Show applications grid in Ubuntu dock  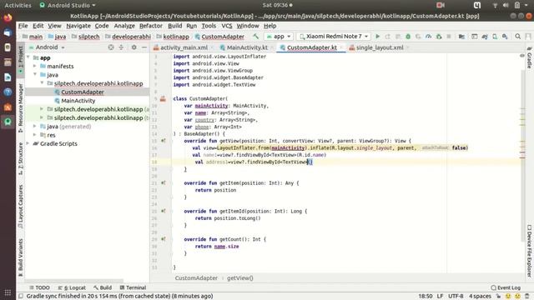click(x=8, y=292)
